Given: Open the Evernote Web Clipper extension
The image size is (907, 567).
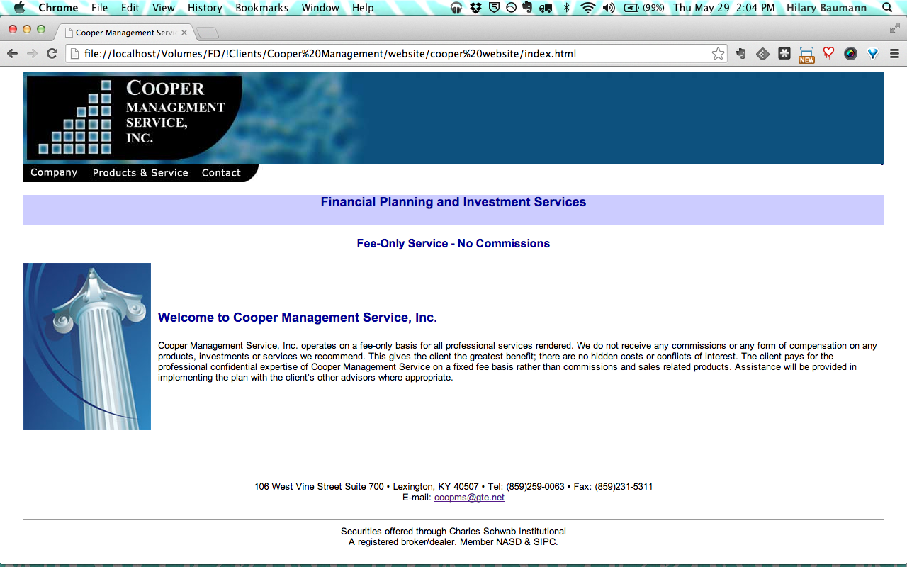Looking at the screenshot, I should (740, 54).
